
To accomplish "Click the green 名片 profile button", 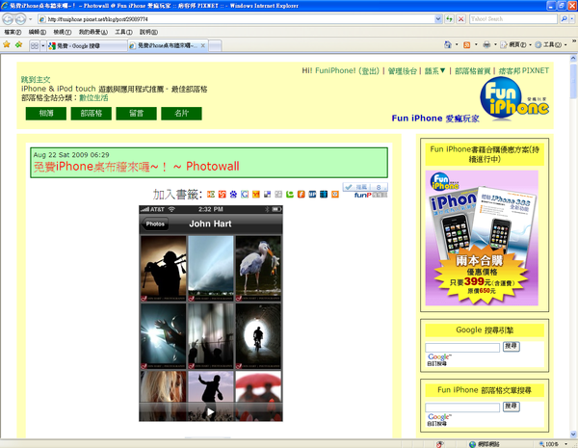I will coord(181,114).
